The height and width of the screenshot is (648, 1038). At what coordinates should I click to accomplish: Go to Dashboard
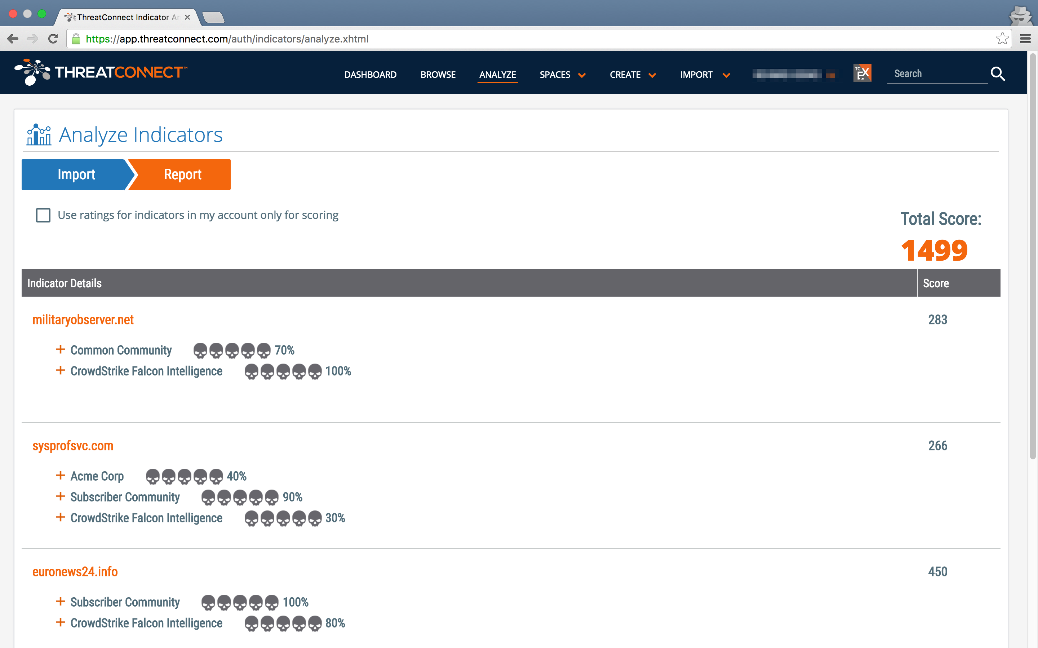tap(370, 75)
